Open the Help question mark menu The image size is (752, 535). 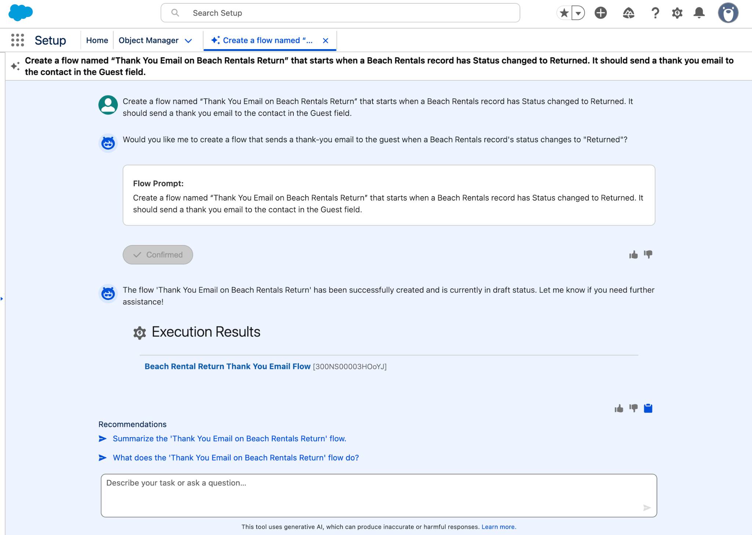click(655, 13)
